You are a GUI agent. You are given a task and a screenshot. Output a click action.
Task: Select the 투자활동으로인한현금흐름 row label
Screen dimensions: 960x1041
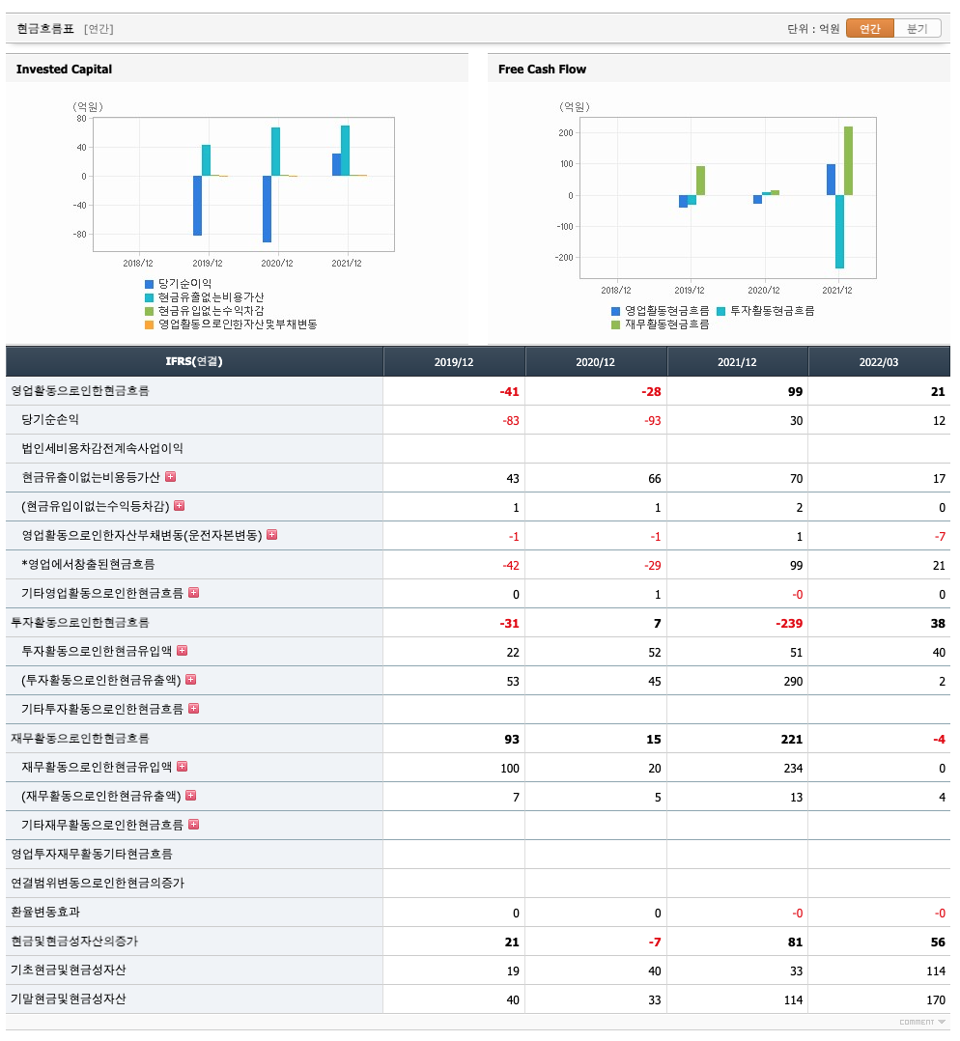(79, 622)
